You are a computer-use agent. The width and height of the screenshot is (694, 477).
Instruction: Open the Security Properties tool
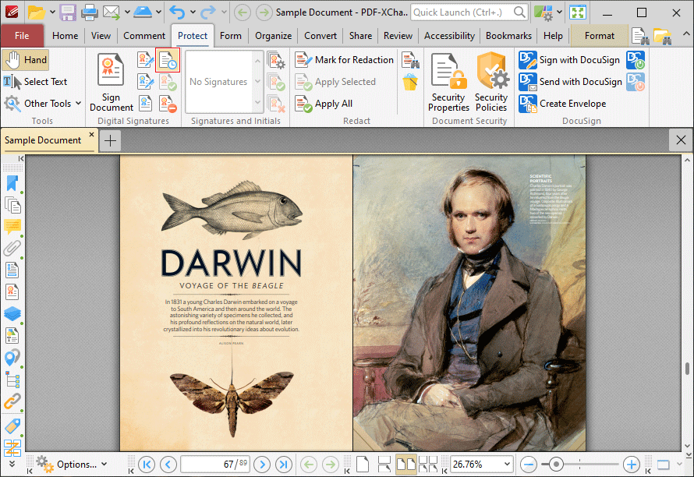(448, 83)
